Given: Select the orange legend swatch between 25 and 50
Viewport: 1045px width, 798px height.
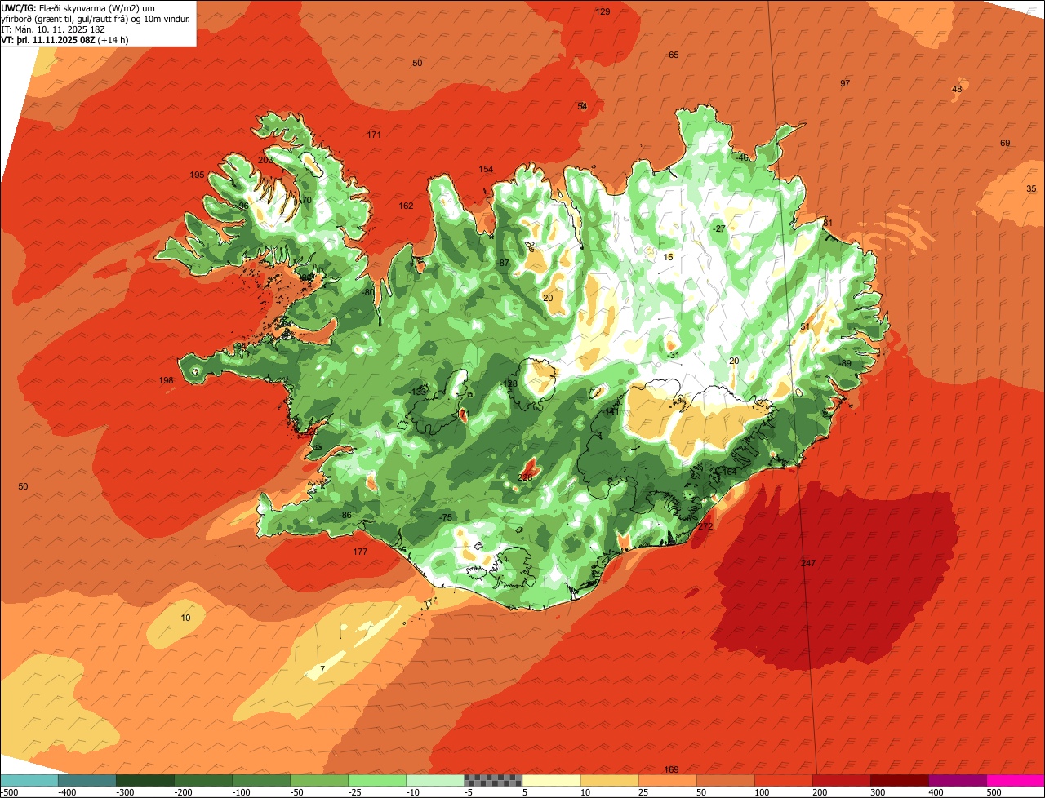Looking at the screenshot, I should (x=667, y=780).
